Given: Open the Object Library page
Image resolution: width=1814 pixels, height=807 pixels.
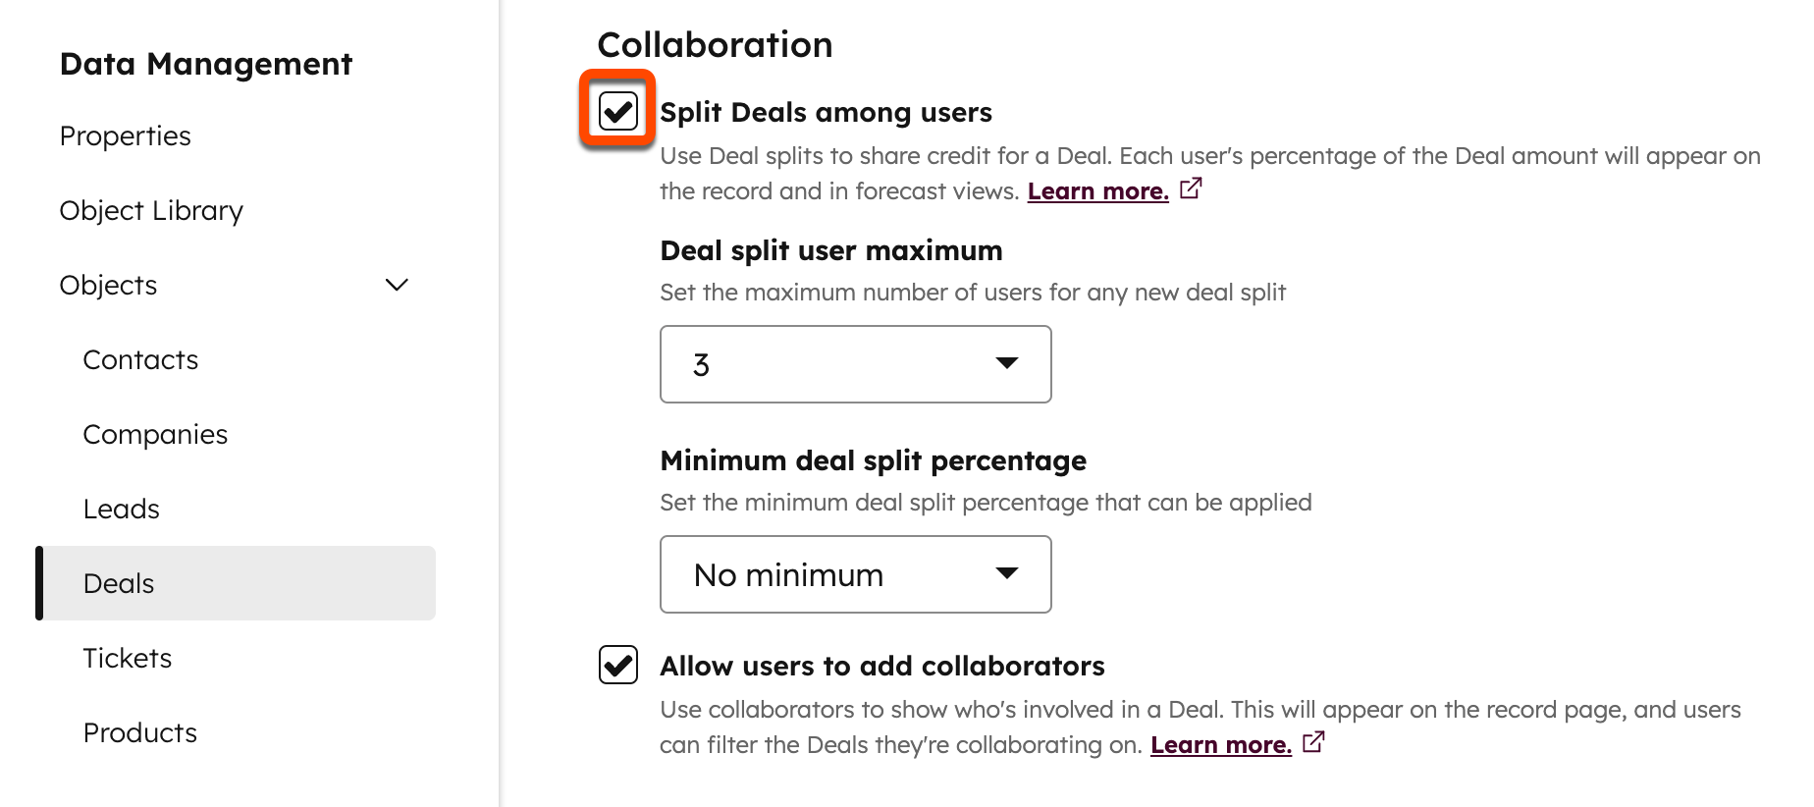Looking at the screenshot, I should tap(151, 210).
